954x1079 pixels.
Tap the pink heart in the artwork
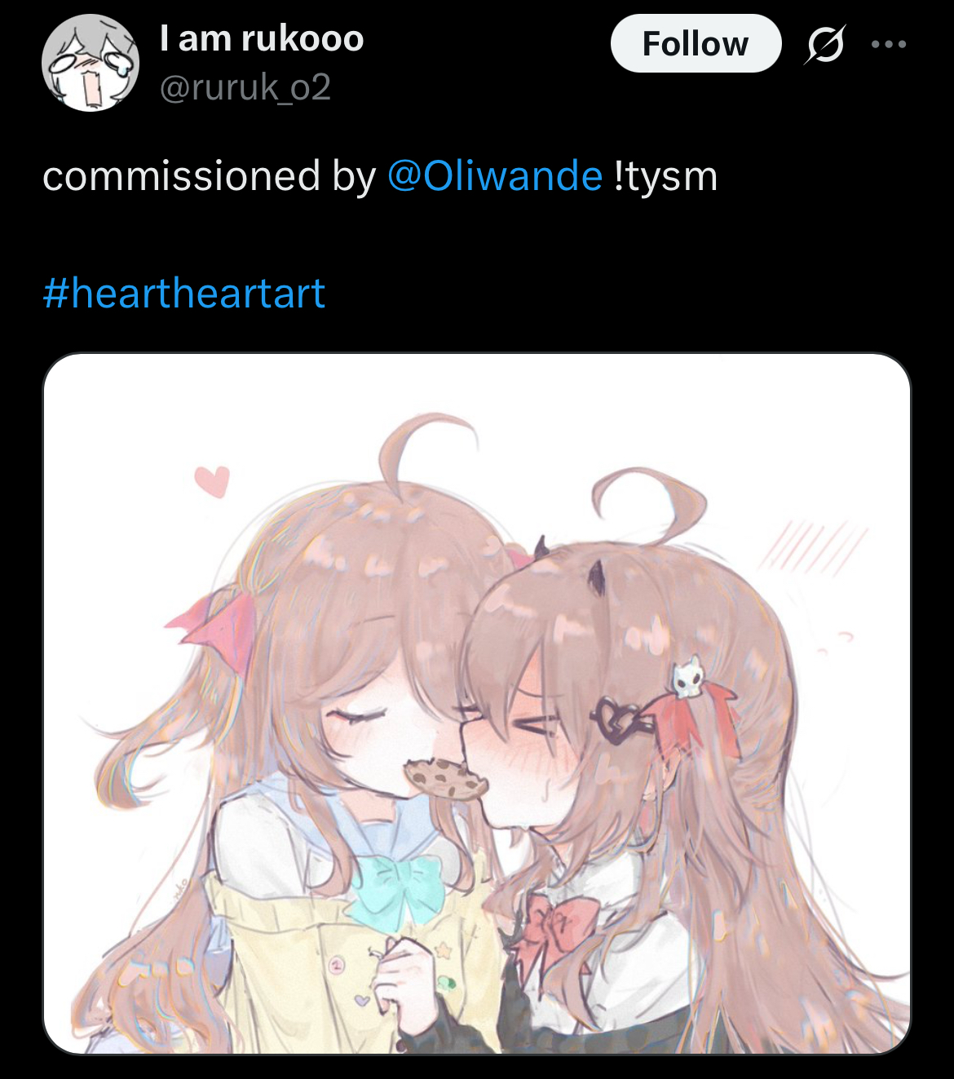click(x=212, y=480)
